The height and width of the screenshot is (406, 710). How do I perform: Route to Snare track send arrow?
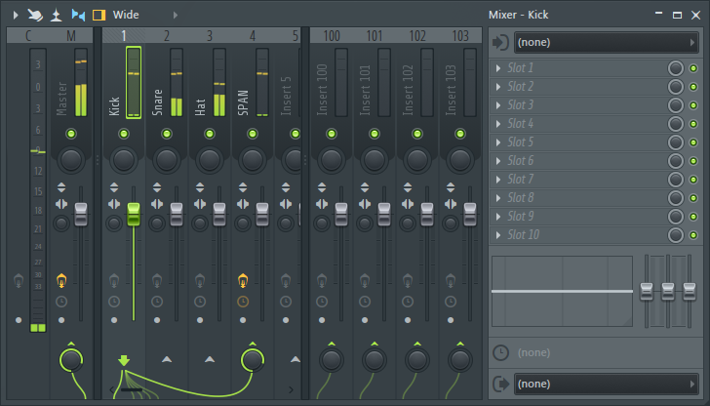[167, 359]
